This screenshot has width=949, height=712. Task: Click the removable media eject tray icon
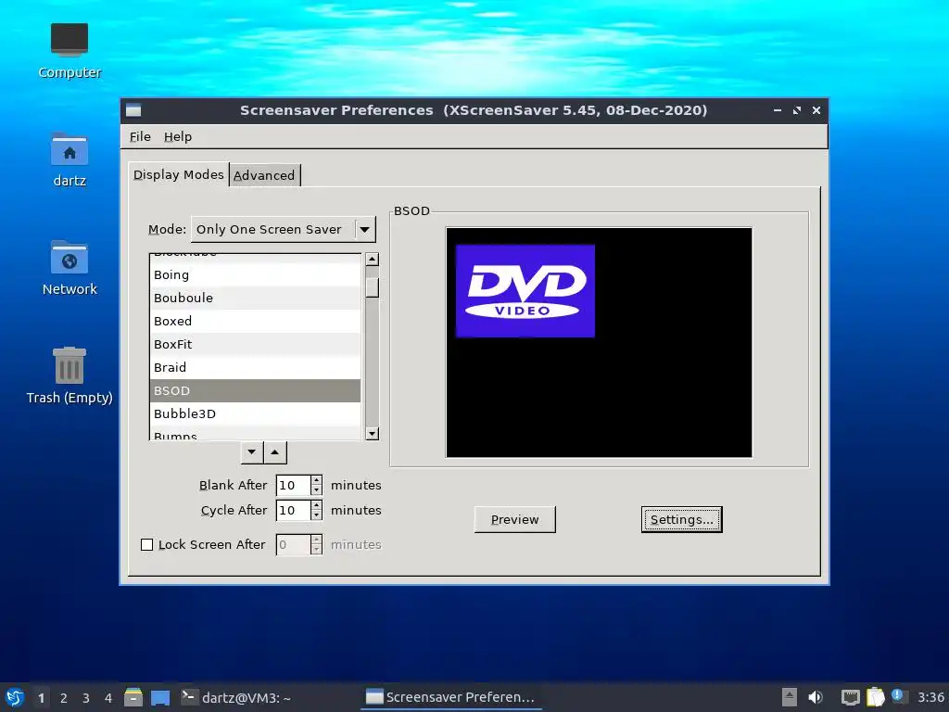789,697
